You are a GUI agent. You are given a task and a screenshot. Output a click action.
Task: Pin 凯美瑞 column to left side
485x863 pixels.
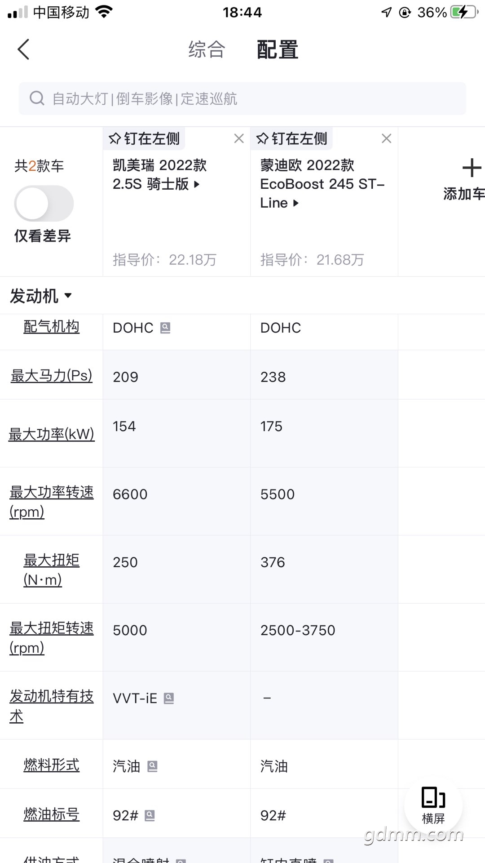[x=144, y=138]
